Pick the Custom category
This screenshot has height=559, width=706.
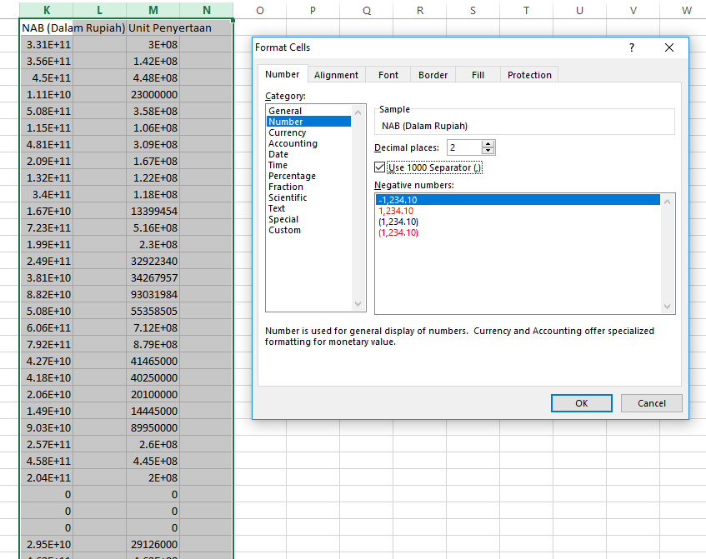tap(284, 230)
